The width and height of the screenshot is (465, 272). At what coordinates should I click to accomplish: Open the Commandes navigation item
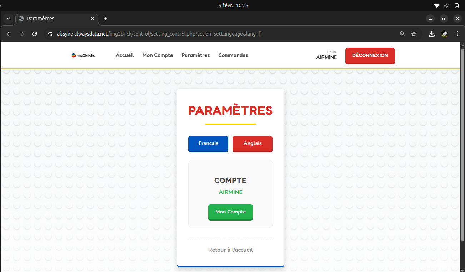(x=233, y=55)
